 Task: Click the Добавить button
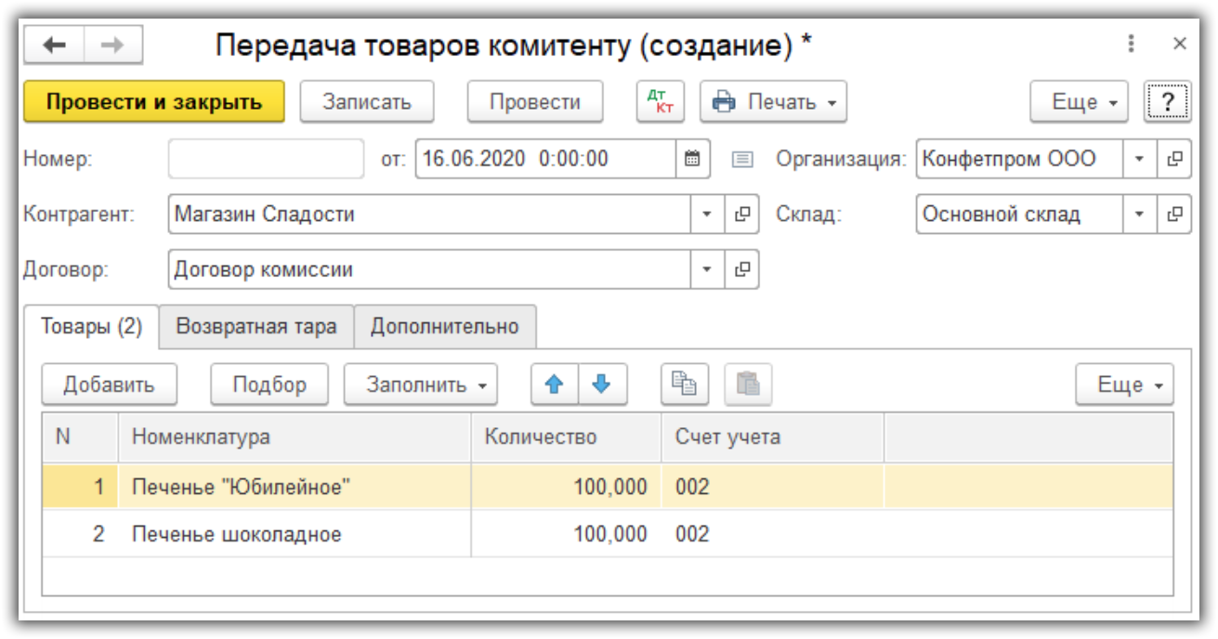pyautogui.click(x=109, y=385)
